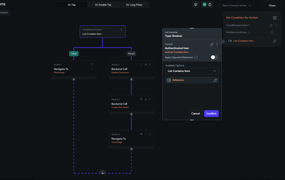
Task: Expand the plus node below Action 4
Action: (131, 149)
